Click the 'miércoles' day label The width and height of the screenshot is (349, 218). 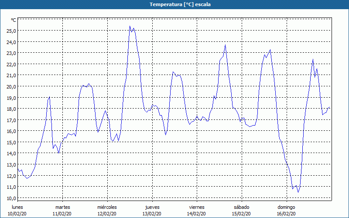(x=107, y=207)
